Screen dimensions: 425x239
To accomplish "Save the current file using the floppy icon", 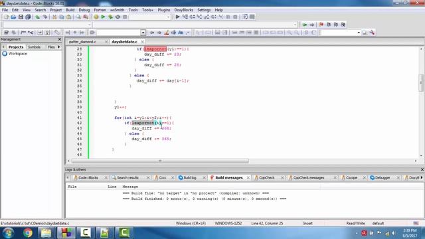I will [x=21, y=17].
